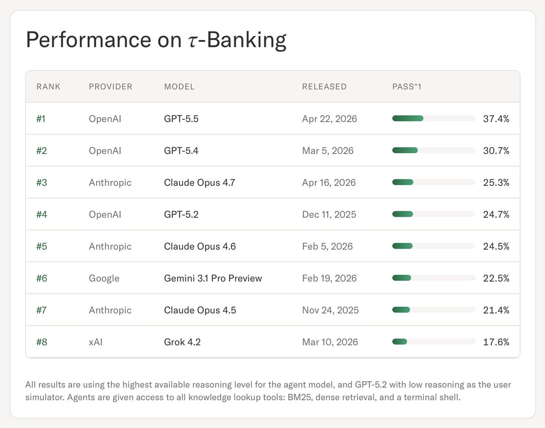
Task: Select rank #4 cell
Action: [x=42, y=214]
